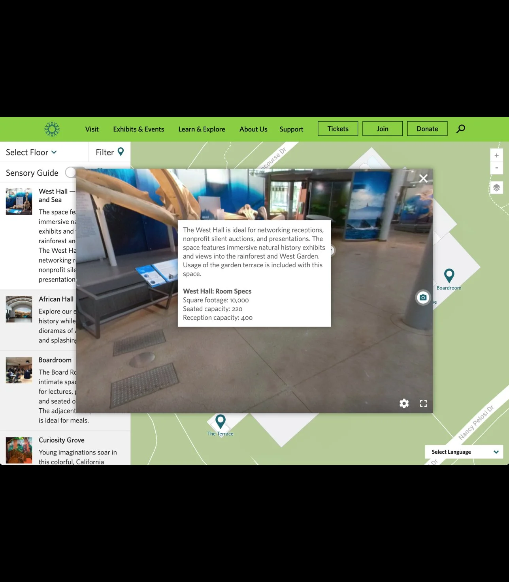This screenshot has height=582, width=509.
Task: Open the West Hall thumbnail image
Action: point(19,201)
